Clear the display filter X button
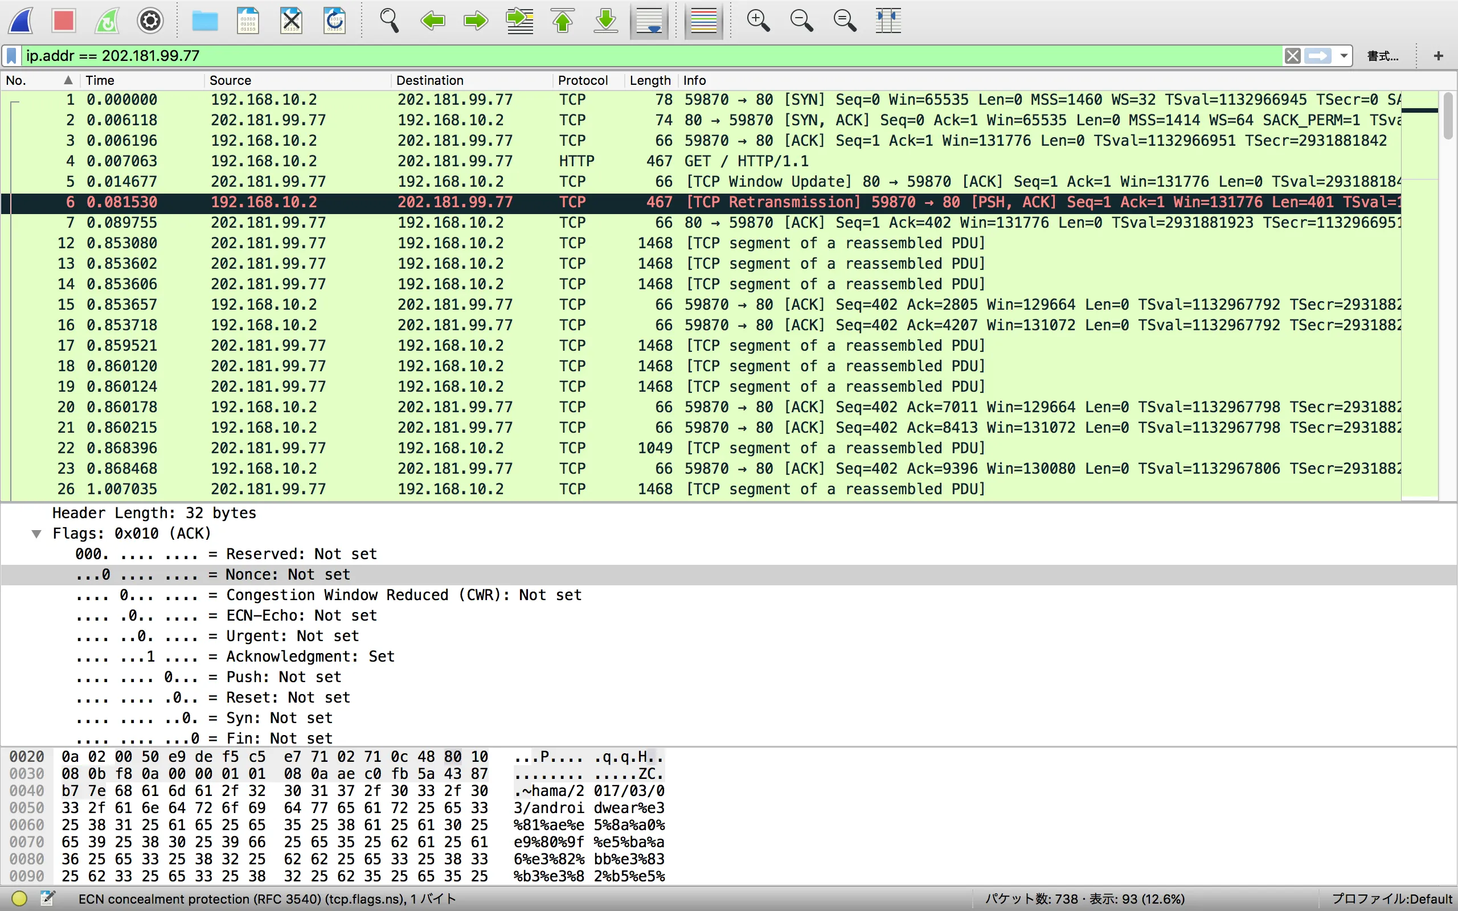1458x911 pixels. [1292, 56]
